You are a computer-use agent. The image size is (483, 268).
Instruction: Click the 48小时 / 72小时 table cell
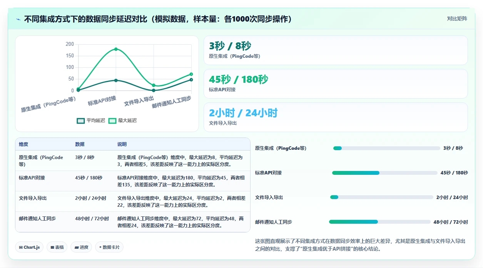(93, 222)
